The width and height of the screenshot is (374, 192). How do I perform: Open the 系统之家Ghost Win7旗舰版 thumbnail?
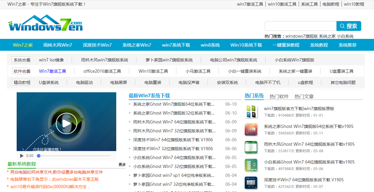[x=251, y=130]
